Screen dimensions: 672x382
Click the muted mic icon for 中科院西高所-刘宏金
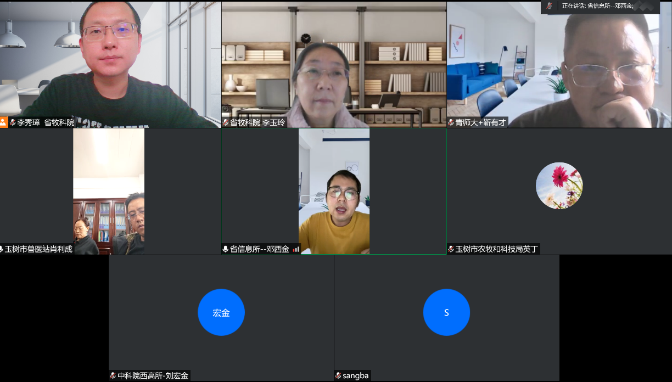click(x=113, y=376)
